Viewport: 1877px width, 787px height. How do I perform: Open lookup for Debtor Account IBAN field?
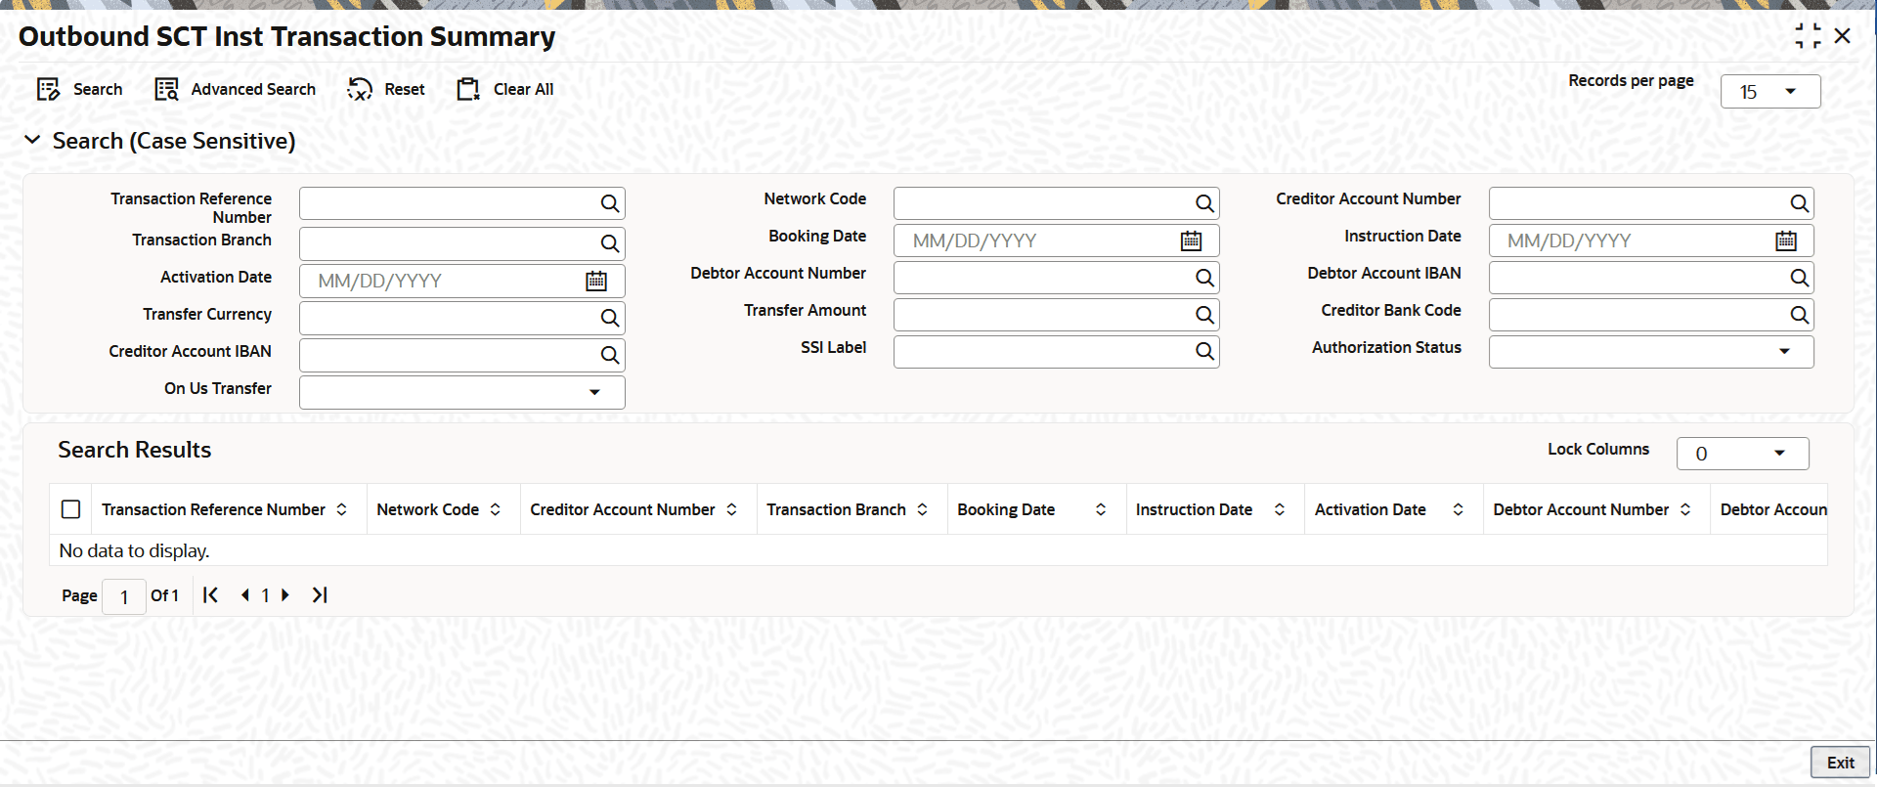coord(1799,278)
